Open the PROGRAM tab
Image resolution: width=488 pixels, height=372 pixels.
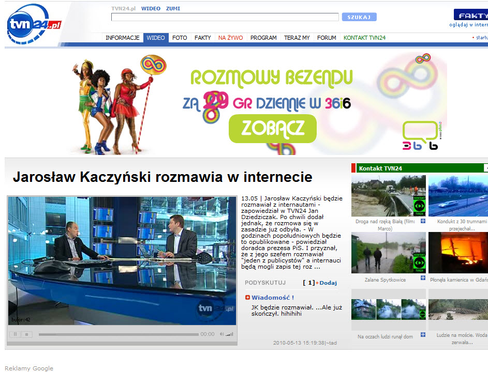tap(263, 38)
